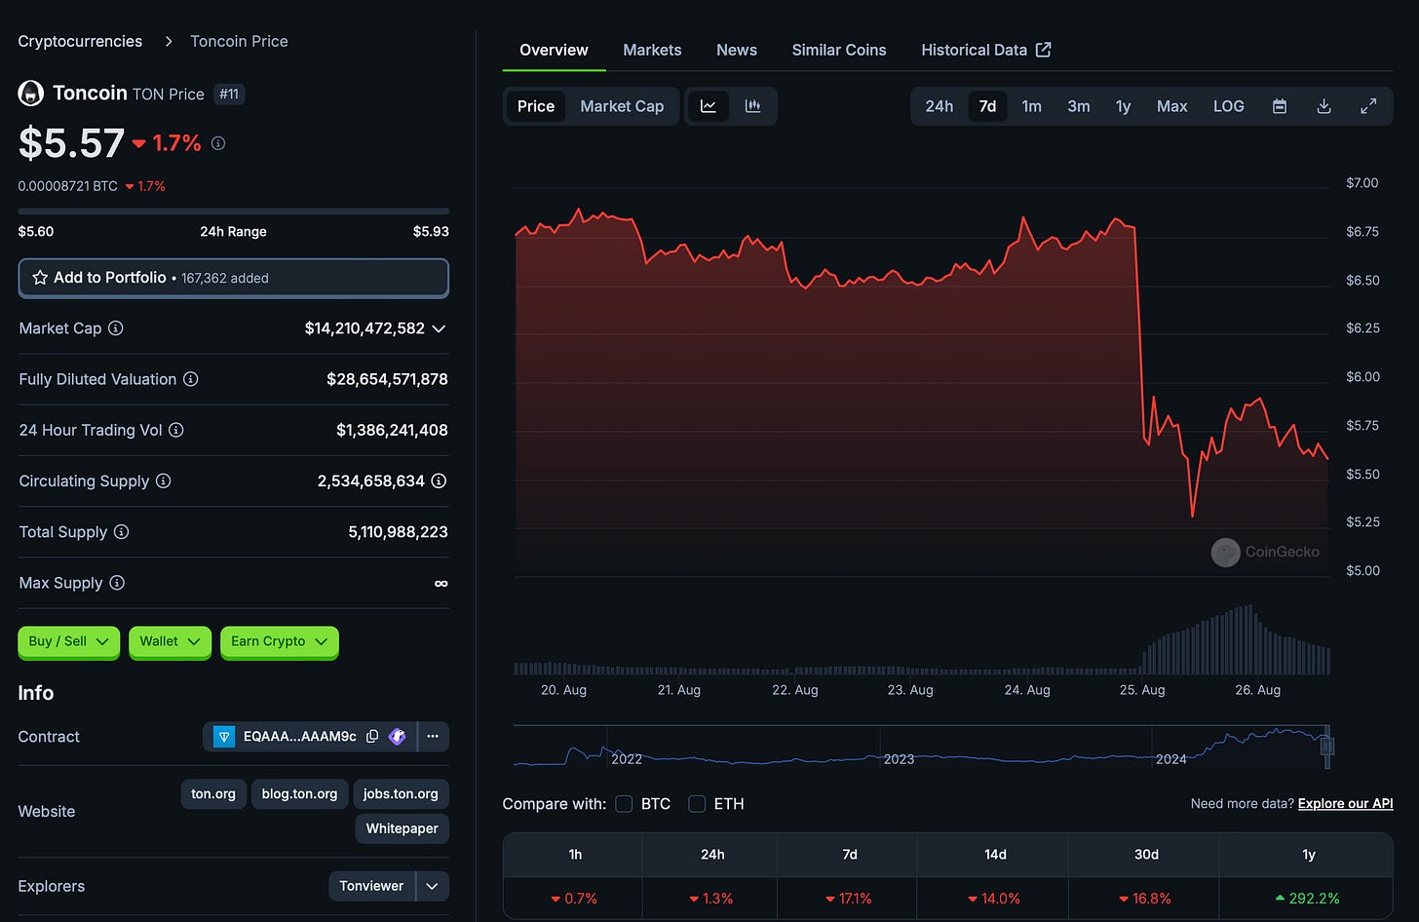
Task: Click the Add to Portfolio button
Action: pos(234,278)
